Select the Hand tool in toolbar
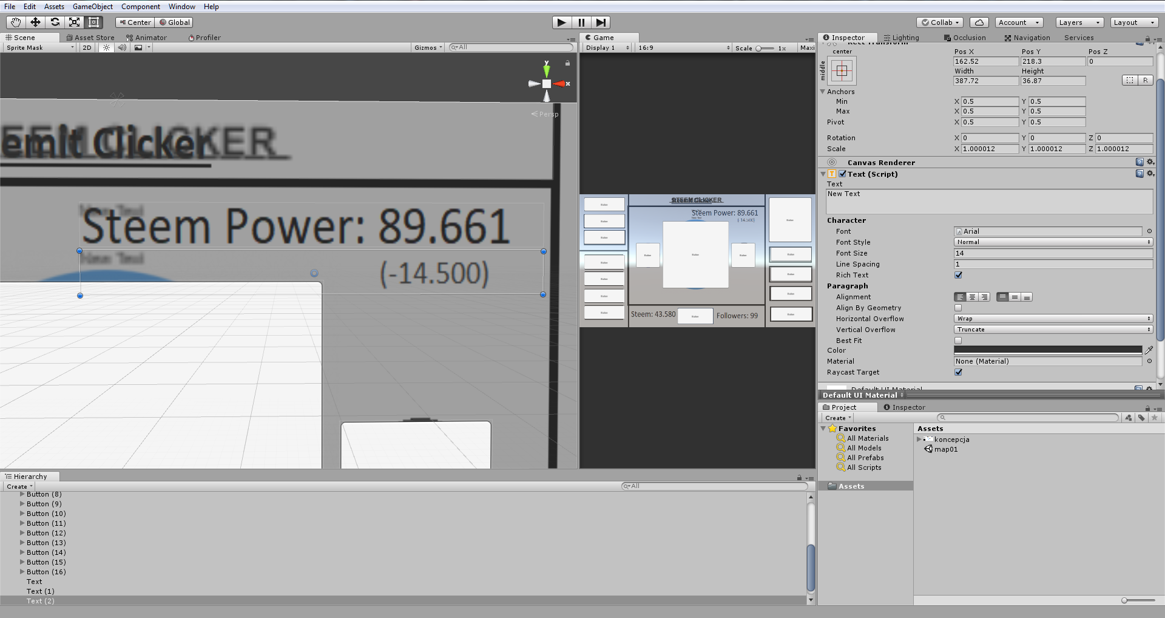Image resolution: width=1165 pixels, height=618 pixels. [16, 22]
